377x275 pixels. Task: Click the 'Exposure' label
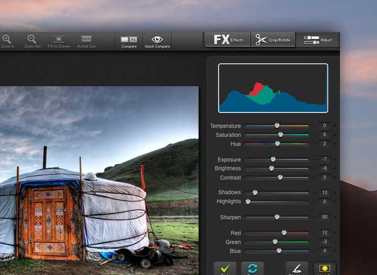[229, 159]
